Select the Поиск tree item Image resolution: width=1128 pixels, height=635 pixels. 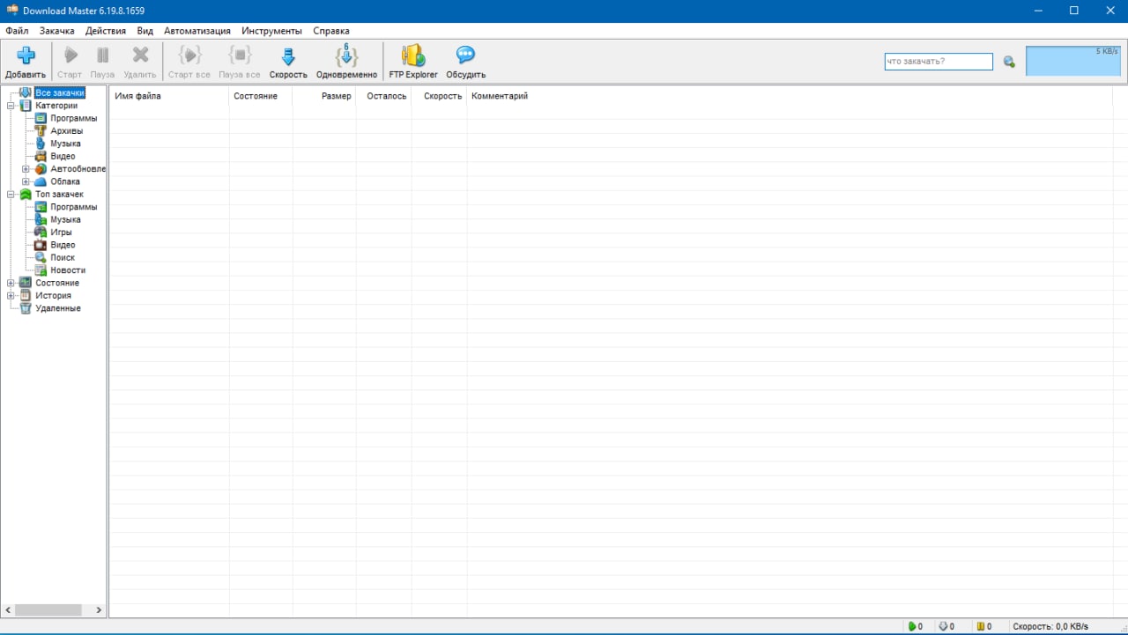63,258
